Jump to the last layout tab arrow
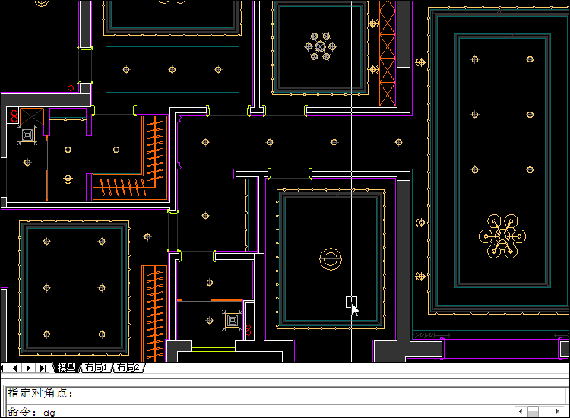Image resolution: width=570 pixels, height=418 pixels. point(43,368)
